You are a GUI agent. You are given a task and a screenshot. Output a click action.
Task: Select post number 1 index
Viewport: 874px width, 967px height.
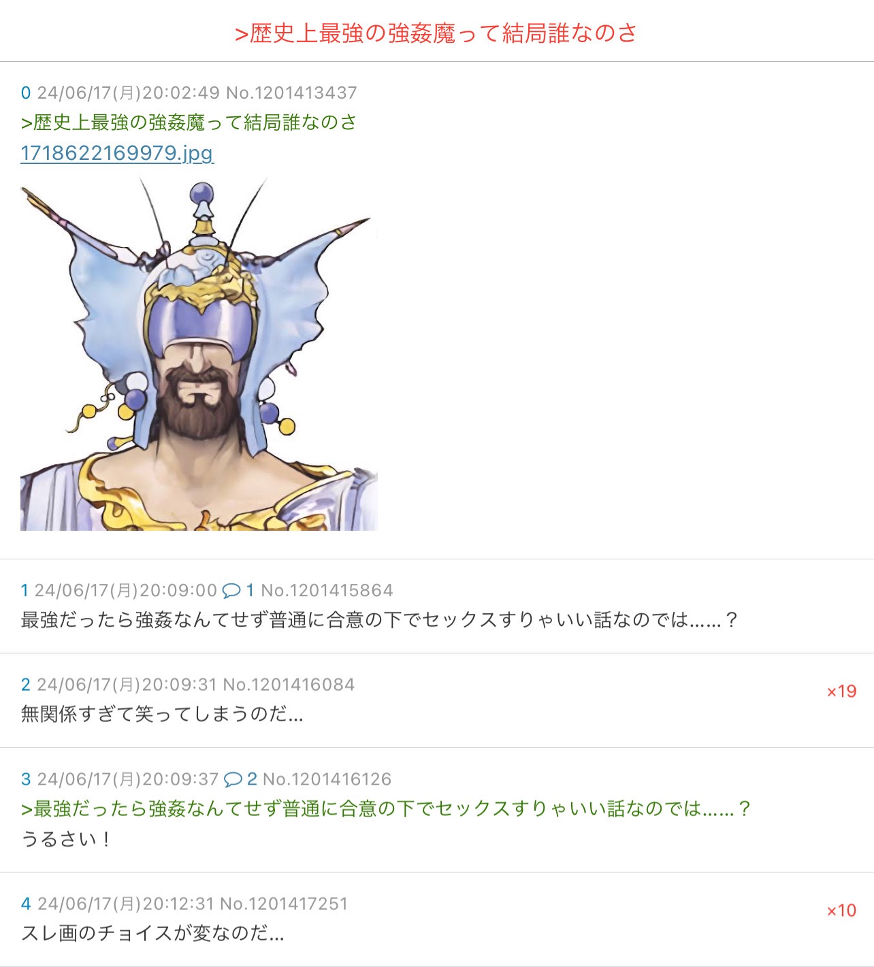click(x=25, y=590)
